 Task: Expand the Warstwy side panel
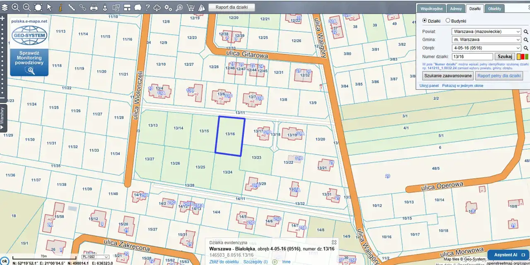(3, 118)
